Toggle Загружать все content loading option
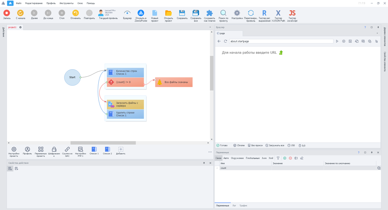 point(275,145)
